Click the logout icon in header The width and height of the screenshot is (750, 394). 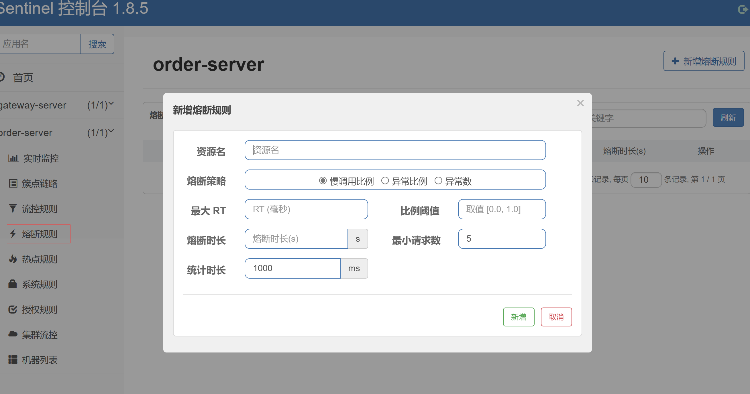743,9
